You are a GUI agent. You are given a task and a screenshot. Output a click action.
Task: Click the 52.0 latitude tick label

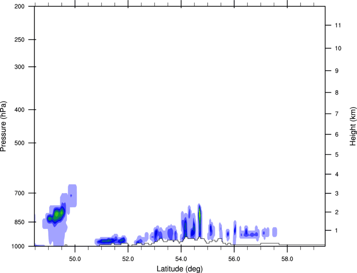(128, 259)
